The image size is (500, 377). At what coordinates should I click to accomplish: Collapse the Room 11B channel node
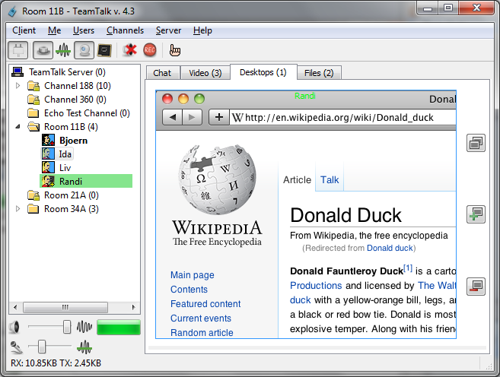(x=19, y=127)
